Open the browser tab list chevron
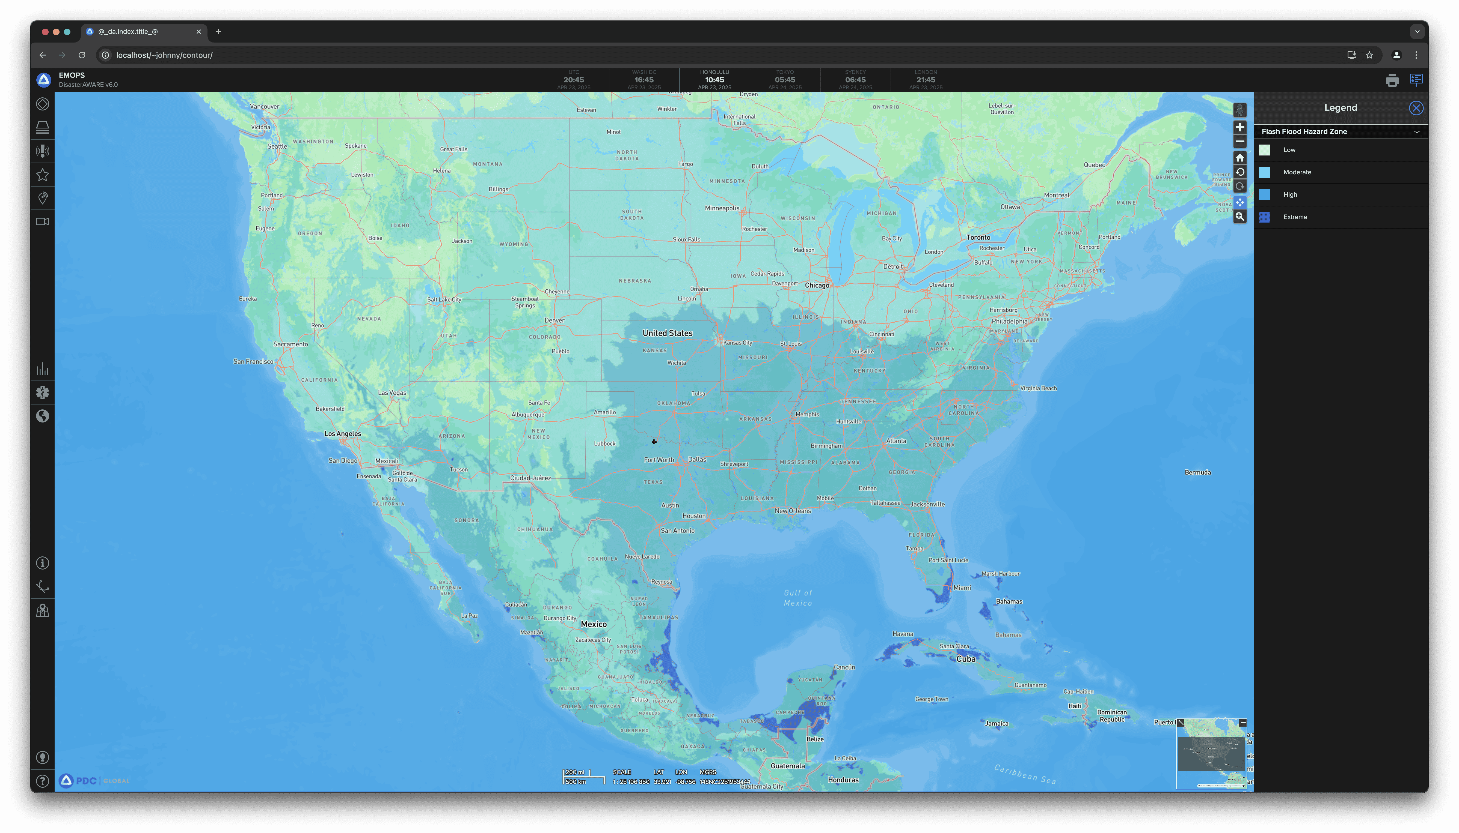Viewport: 1459px width, 833px height. [1417, 31]
